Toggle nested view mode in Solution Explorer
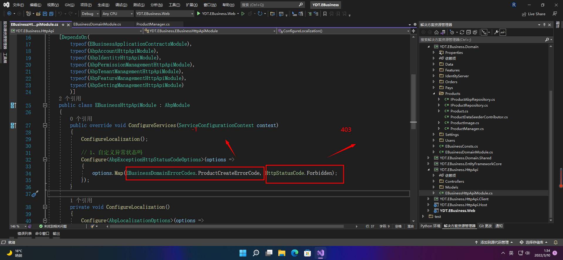The height and width of the screenshot is (260, 563). point(484,32)
